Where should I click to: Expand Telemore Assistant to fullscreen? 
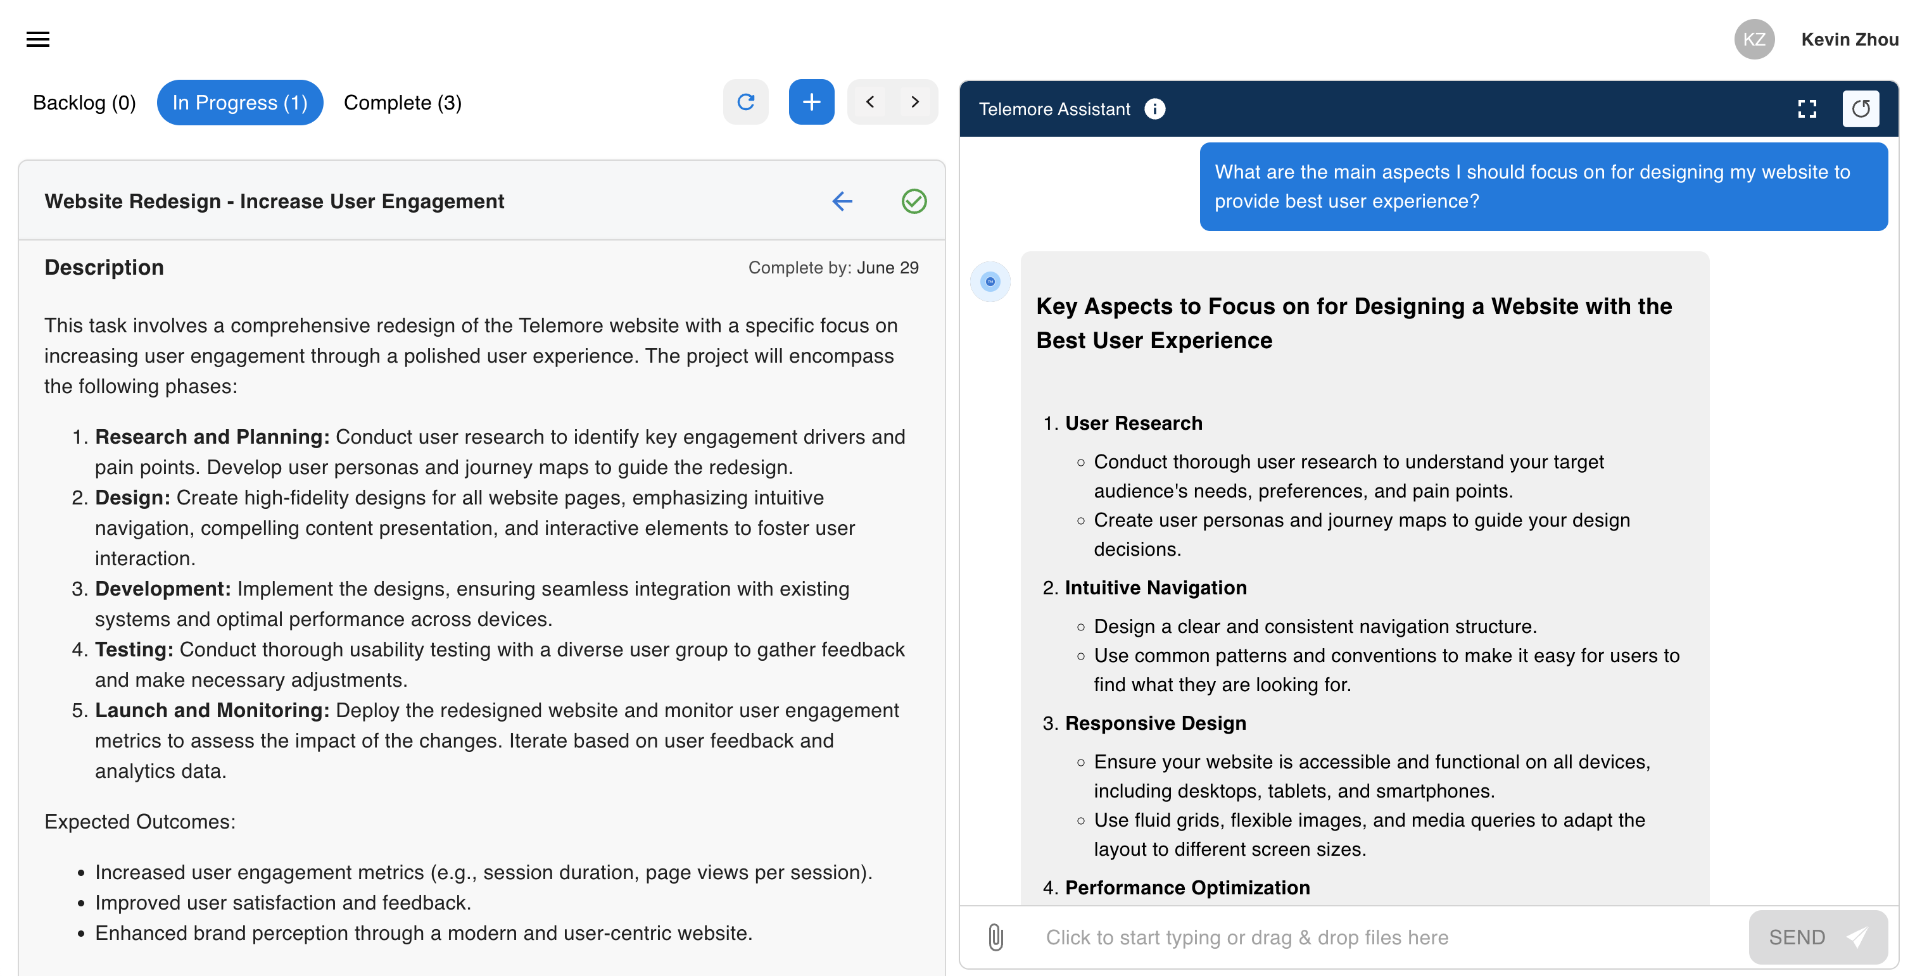point(1809,108)
